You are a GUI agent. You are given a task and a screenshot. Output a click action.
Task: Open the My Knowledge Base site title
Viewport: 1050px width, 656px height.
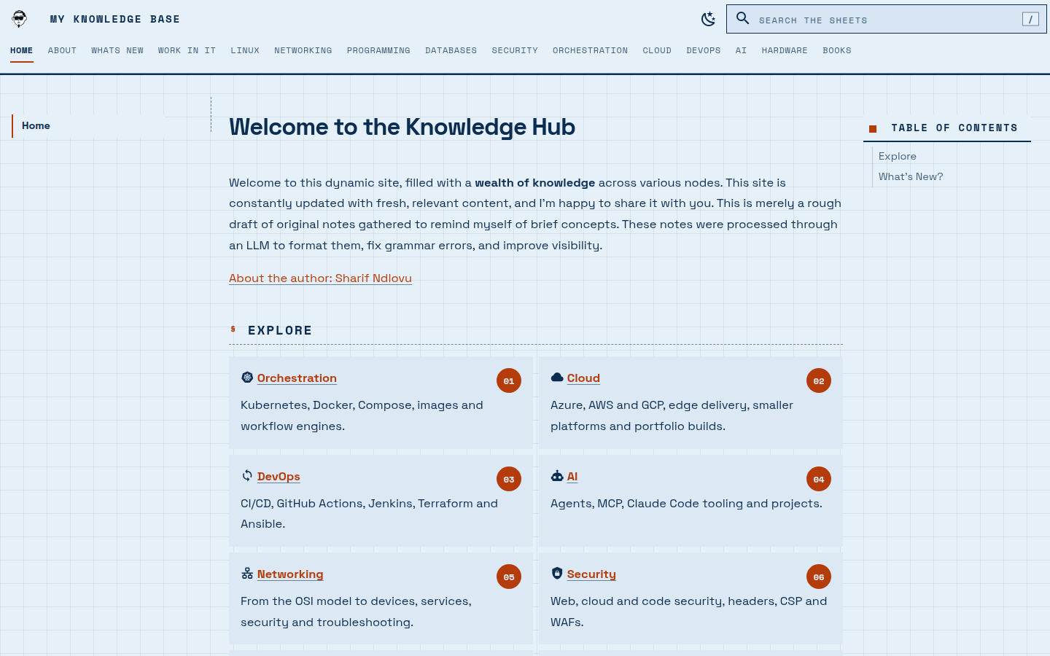tap(115, 20)
